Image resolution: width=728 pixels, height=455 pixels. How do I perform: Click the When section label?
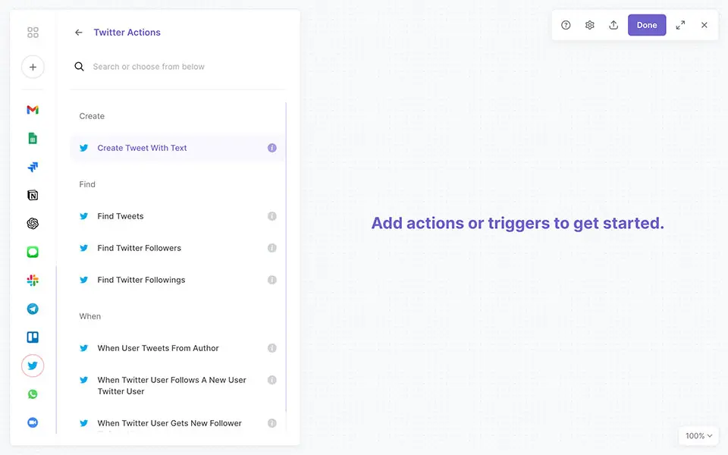[89, 316]
